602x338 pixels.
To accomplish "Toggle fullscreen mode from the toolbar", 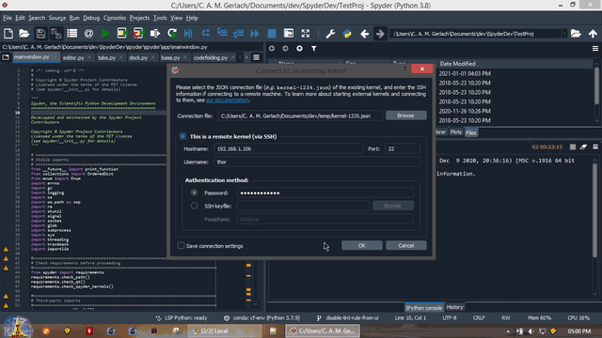I will pos(305,34).
